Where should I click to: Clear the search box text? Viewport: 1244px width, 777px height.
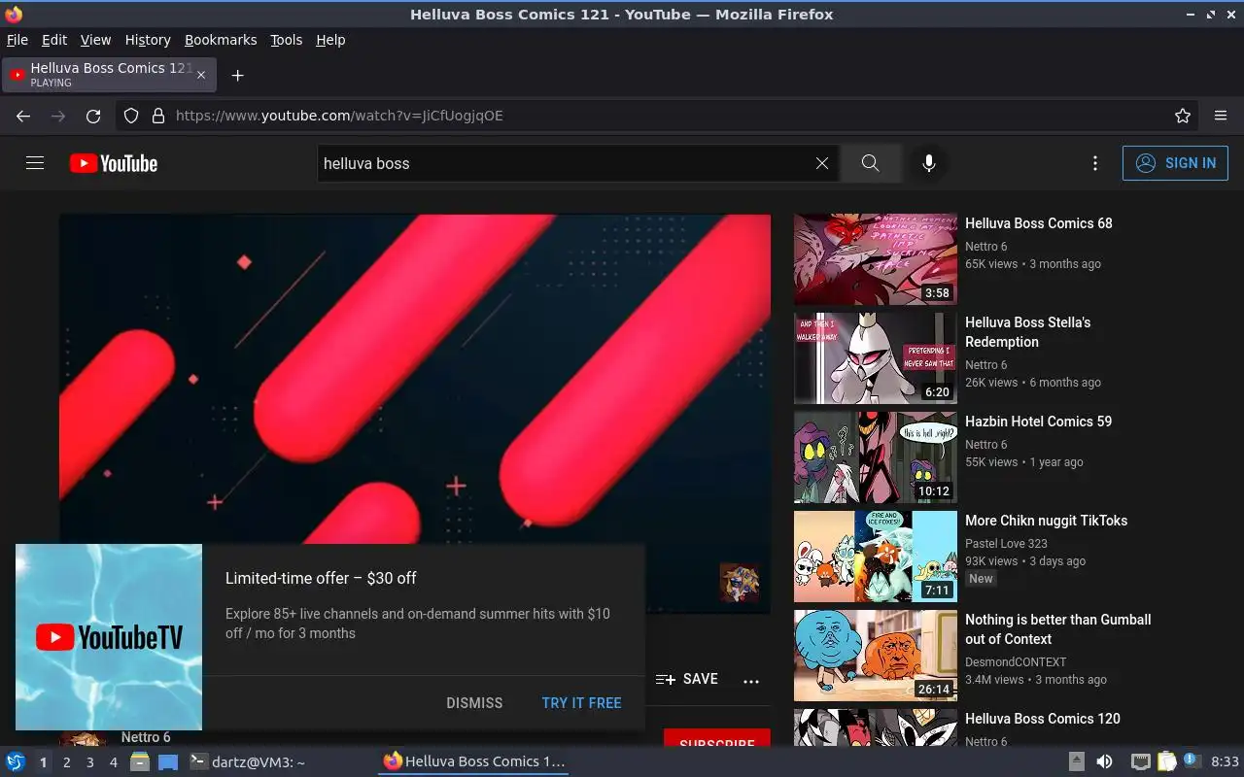coord(822,163)
